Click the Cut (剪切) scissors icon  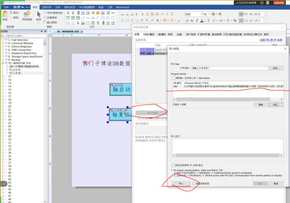click(x=11, y=13)
